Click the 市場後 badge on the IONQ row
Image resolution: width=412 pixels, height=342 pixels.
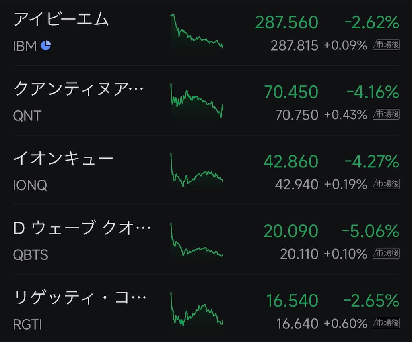pyautogui.click(x=386, y=184)
